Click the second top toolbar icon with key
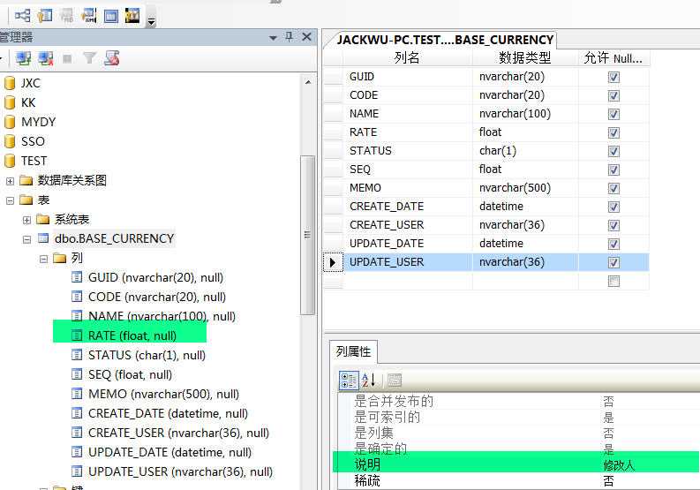This screenshot has height=490, width=700. pos(45,16)
